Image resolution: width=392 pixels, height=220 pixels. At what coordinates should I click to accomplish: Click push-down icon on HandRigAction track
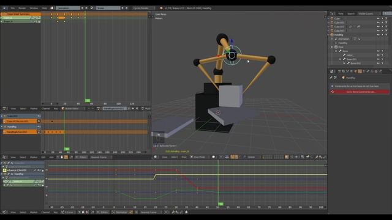coord(39,132)
